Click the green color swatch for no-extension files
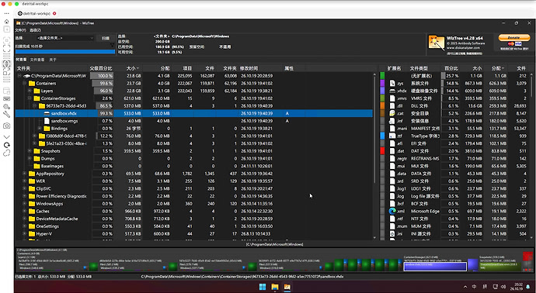This screenshot has height=293, width=536. click(x=382, y=76)
